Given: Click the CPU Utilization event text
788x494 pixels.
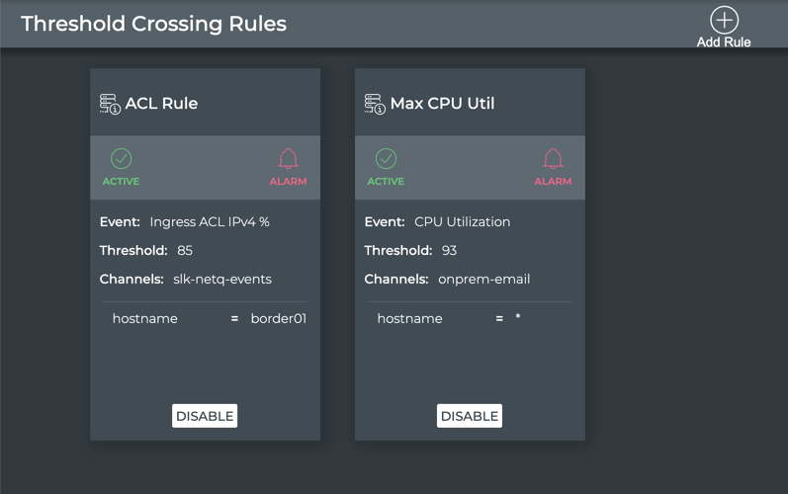Looking at the screenshot, I should 462,222.
